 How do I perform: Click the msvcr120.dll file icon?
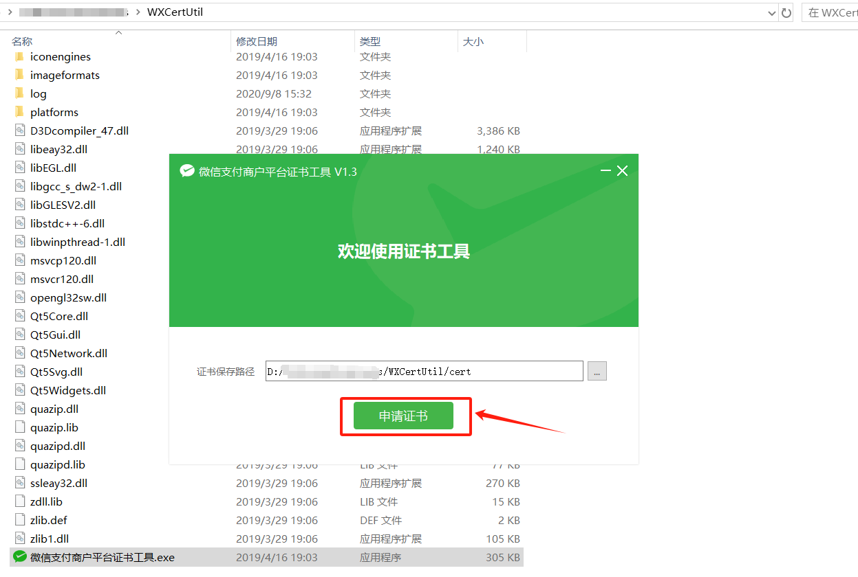click(x=19, y=279)
